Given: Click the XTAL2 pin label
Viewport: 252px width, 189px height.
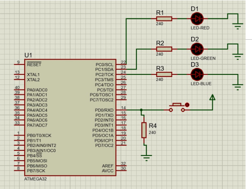Looking at the screenshot, I should (x=33, y=80).
